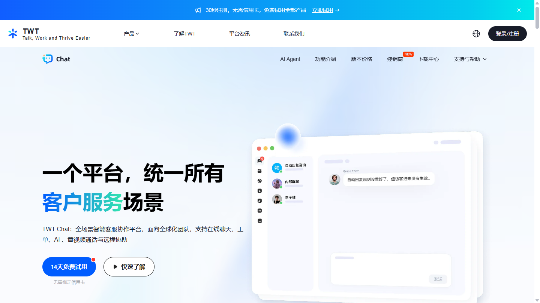Viewport: 540px width, 303px height.
Task: Click Grace's avatar beside the chat message
Action: pyautogui.click(x=334, y=180)
